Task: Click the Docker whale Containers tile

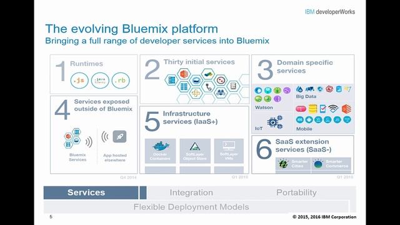Action: (x=160, y=151)
